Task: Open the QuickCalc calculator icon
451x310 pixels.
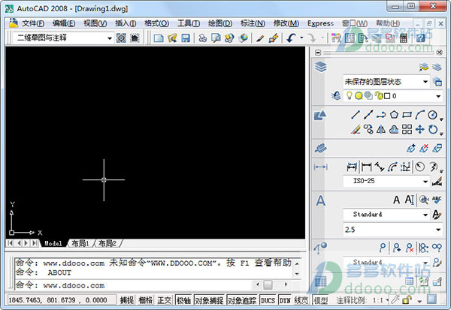Action: (403, 38)
